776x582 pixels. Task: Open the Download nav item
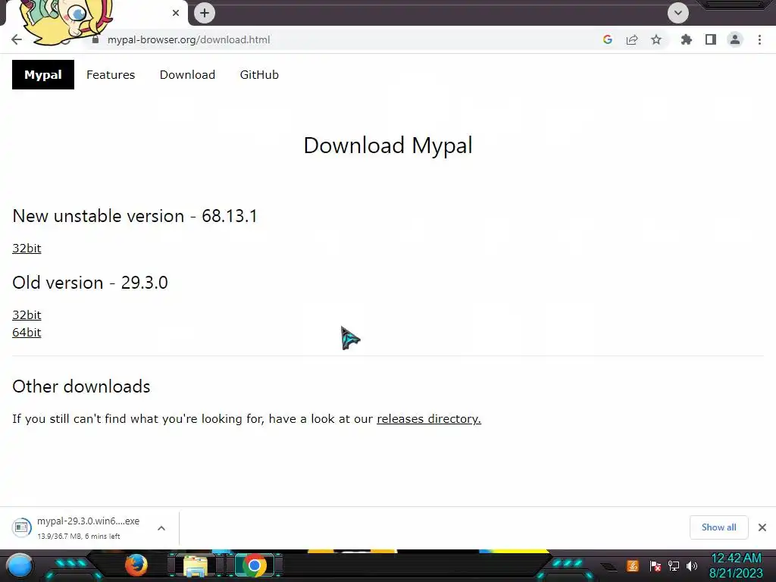[187, 75]
